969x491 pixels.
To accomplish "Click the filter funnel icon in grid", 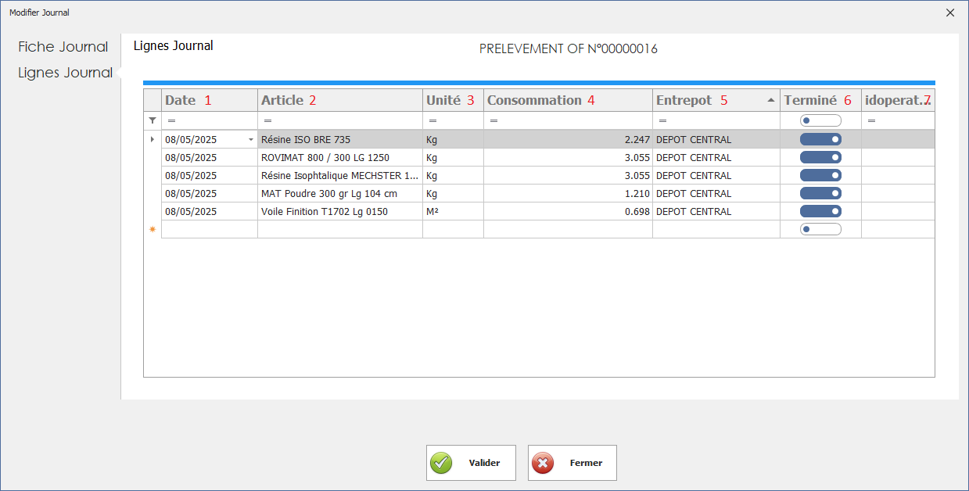I will click(x=153, y=120).
